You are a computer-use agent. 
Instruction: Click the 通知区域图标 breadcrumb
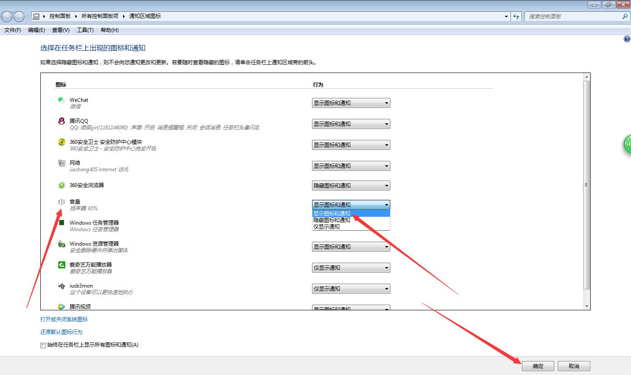click(x=145, y=16)
